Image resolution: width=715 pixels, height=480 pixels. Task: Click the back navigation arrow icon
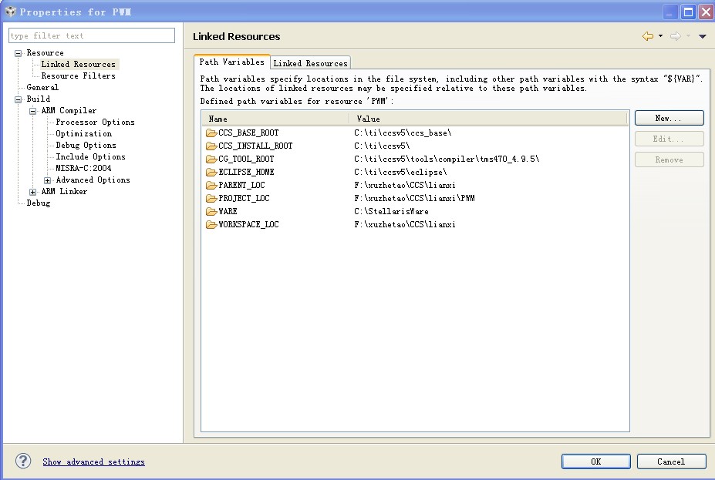pyautogui.click(x=648, y=36)
